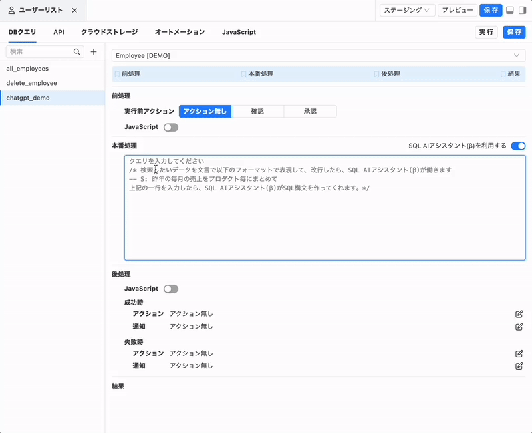This screenshot has height=433, width=532.
Task: Click the user icon on ユーザーリスト tab
Action: [11, 10]
